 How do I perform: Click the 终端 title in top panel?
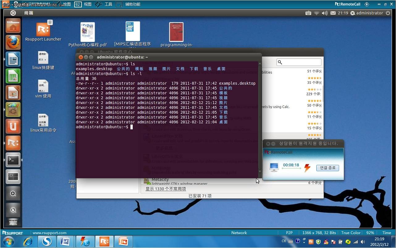click(x=29, y=13)
